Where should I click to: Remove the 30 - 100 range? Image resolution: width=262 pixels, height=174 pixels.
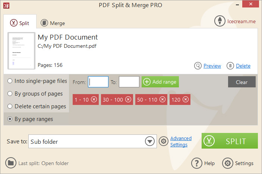[128, 99]
